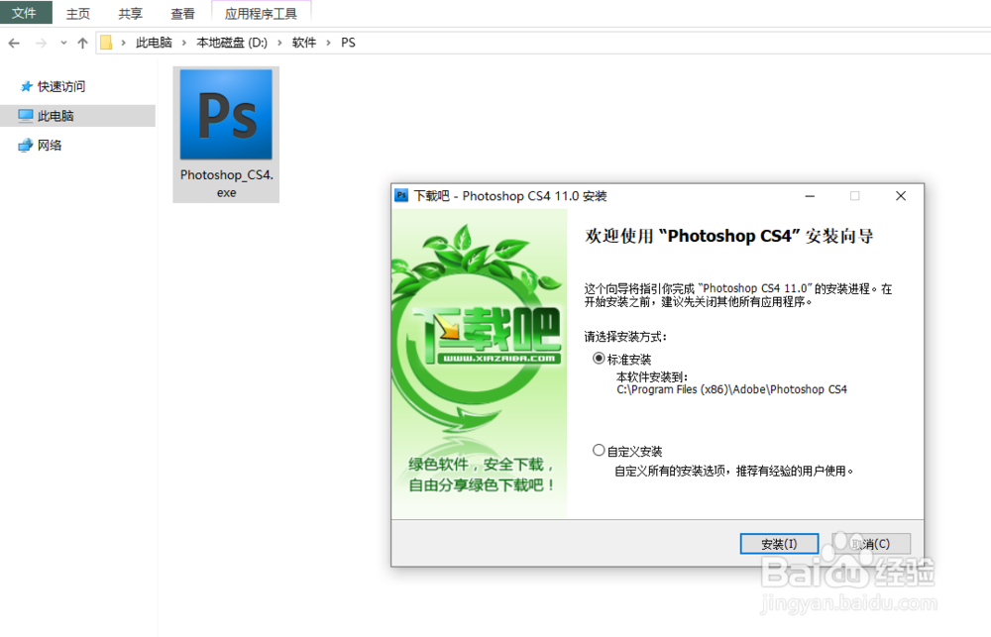
Task: Expand chevron after 此电脑 breadcrumb
Action: point(184,43)
